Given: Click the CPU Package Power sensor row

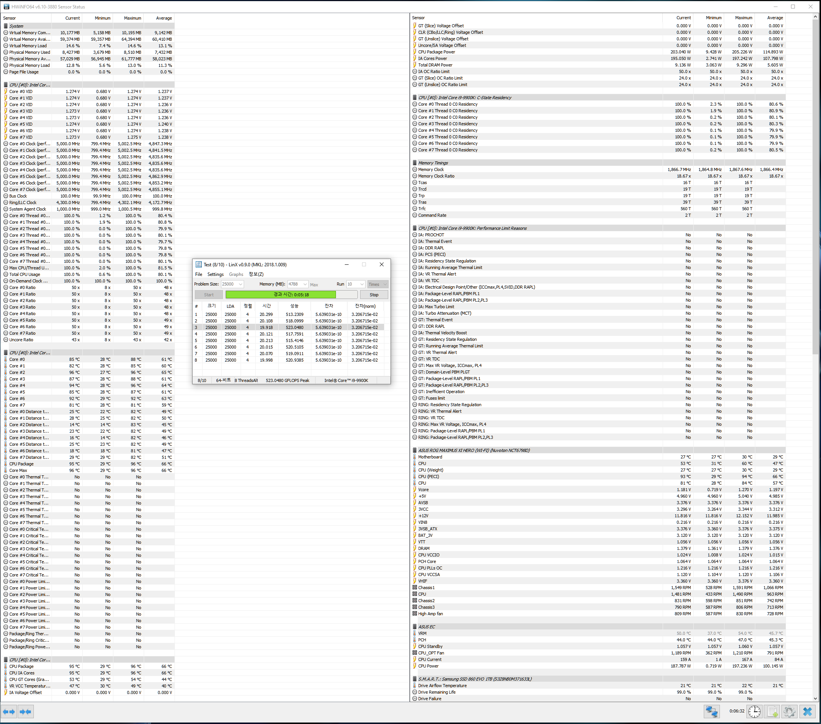Looking at the screenshot, I should click(437, 52).
